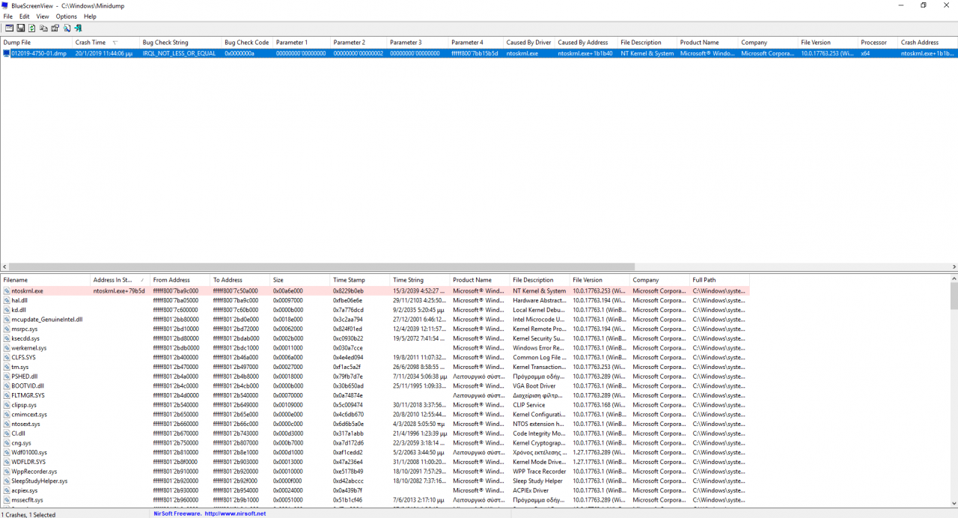Open the File menu
Image resolution: width=958 pixels, height=518 pixels.
coord(8,16)
